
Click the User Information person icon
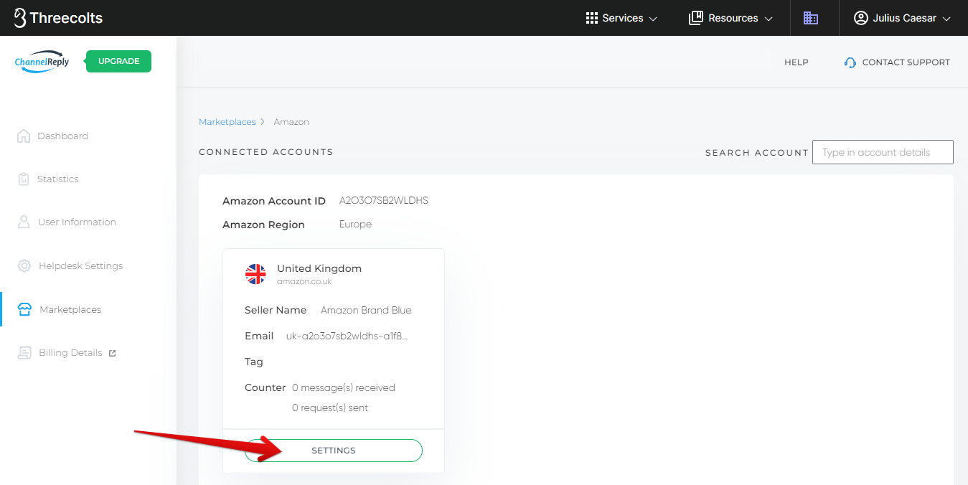pyautogui.click(x=24, y=222)
